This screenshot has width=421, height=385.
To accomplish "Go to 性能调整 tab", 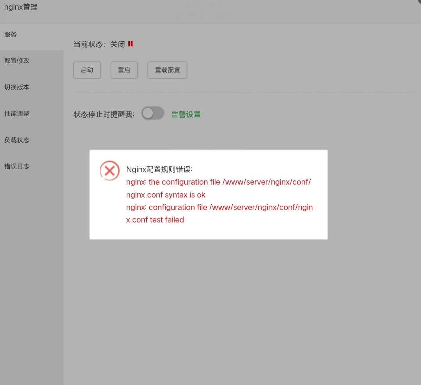I will pyautogui.click(x=32, y=113).
